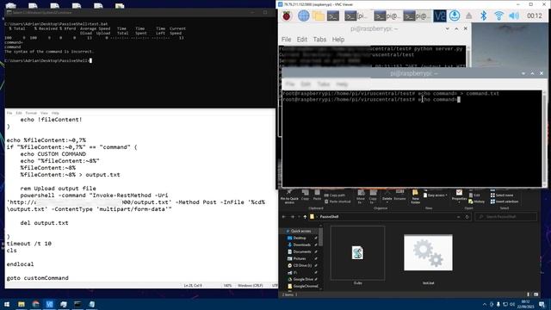551x310 pixels.
Task: Click History in Explorer ribbon
Action: coord(477,201)
